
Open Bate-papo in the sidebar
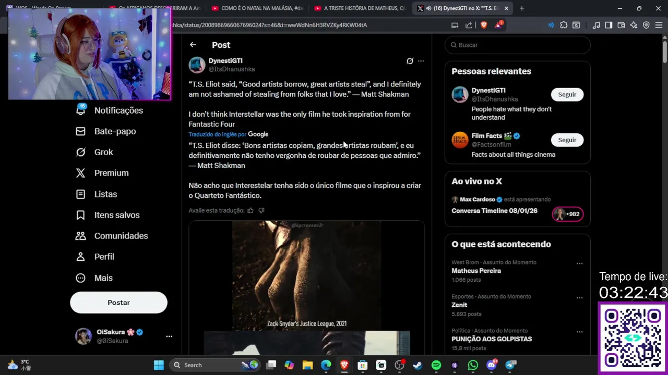(x=106, y=131)
